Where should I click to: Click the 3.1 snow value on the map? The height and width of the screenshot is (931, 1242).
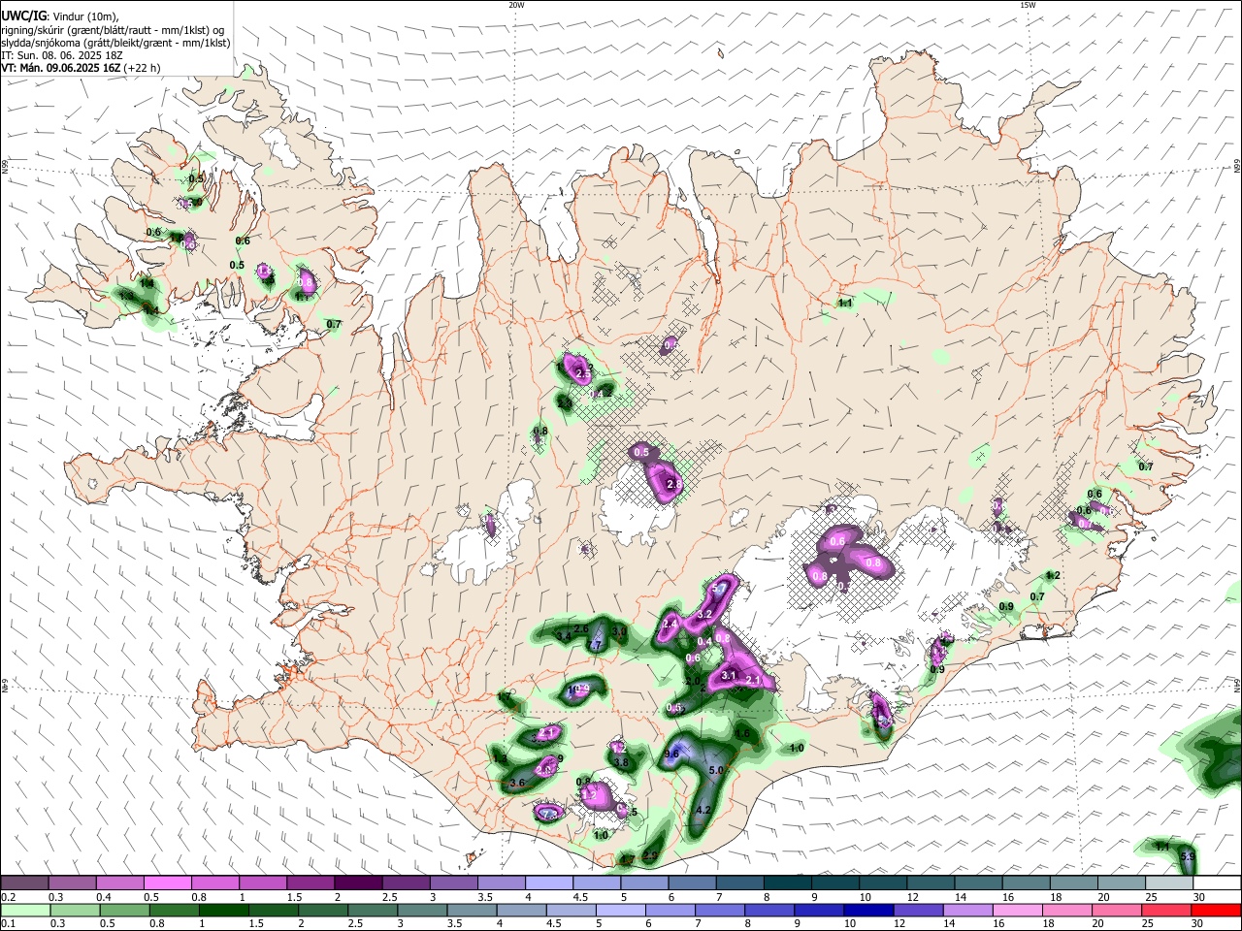(x=730, y=675)
